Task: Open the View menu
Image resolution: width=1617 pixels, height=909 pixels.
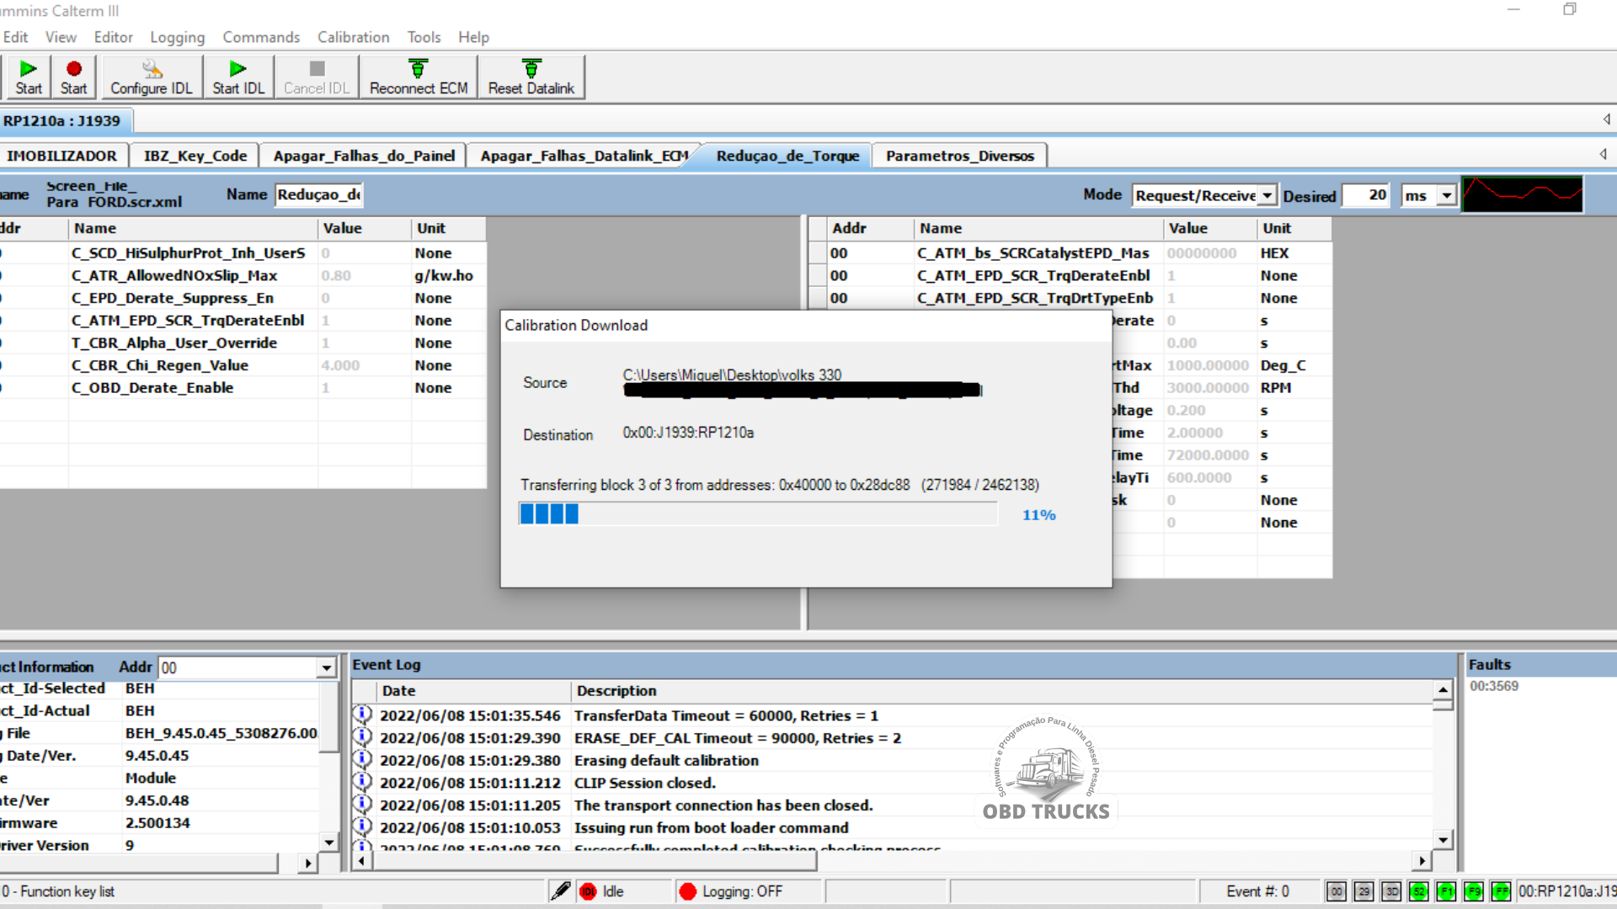Action: click(61, 37)
